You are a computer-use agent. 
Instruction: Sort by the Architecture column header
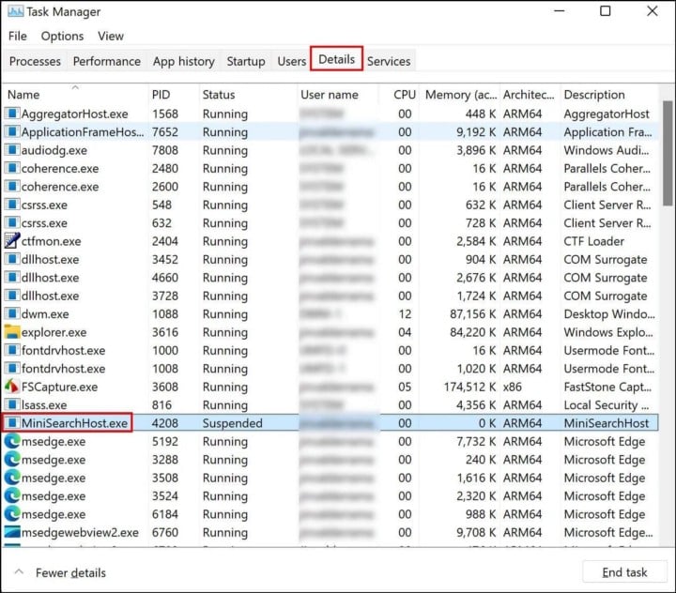click(530, 95)
